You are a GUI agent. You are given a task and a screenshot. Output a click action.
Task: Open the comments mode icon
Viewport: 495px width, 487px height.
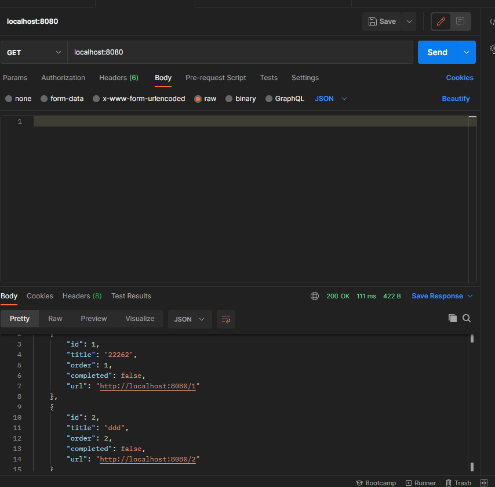pos(460,21)
